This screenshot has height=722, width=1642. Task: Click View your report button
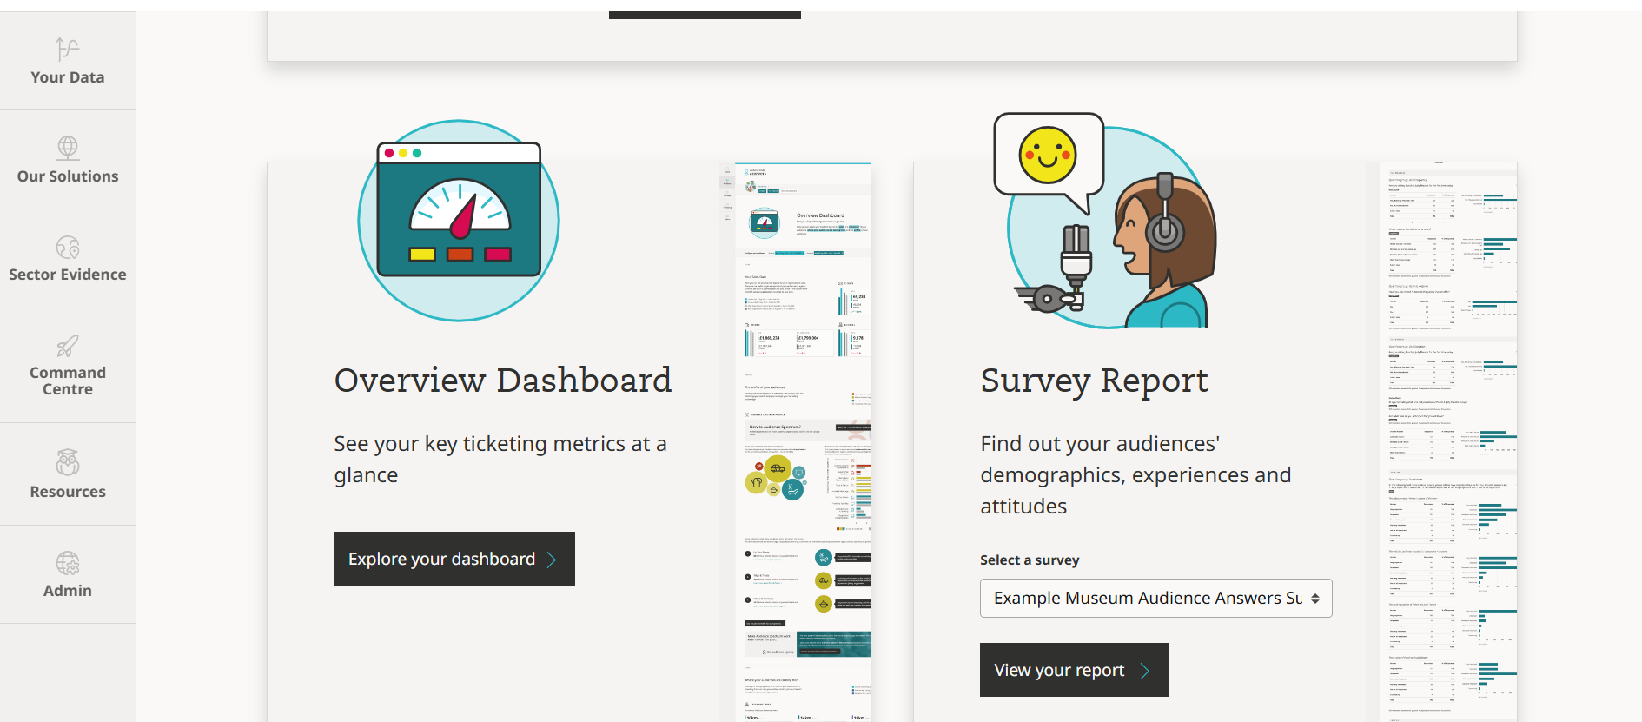(x=1074, y=670)
